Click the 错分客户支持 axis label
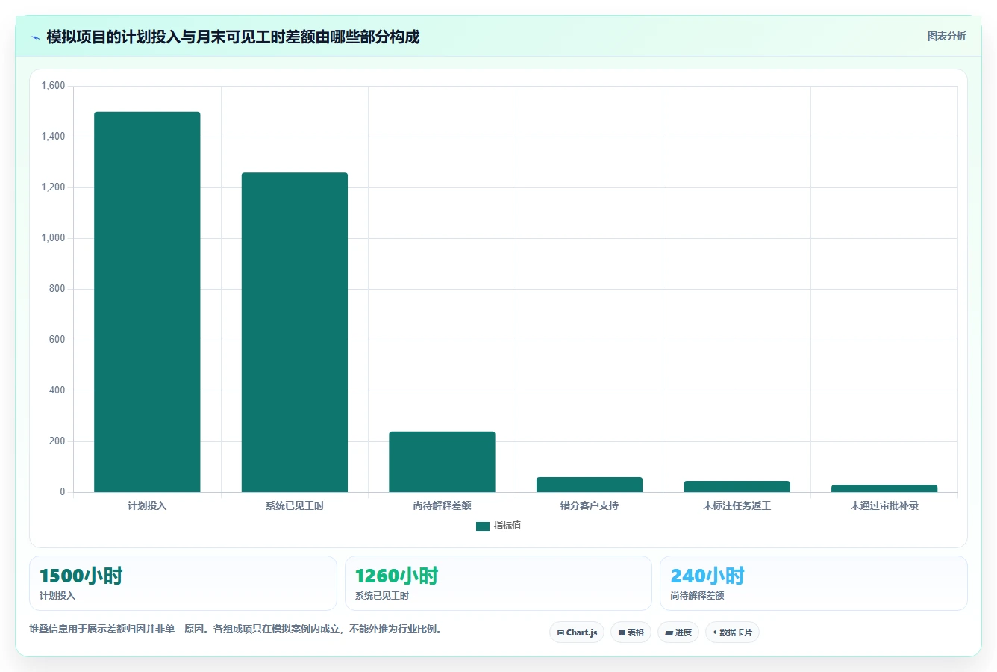The image size is (997, 672). coord(590,505)
